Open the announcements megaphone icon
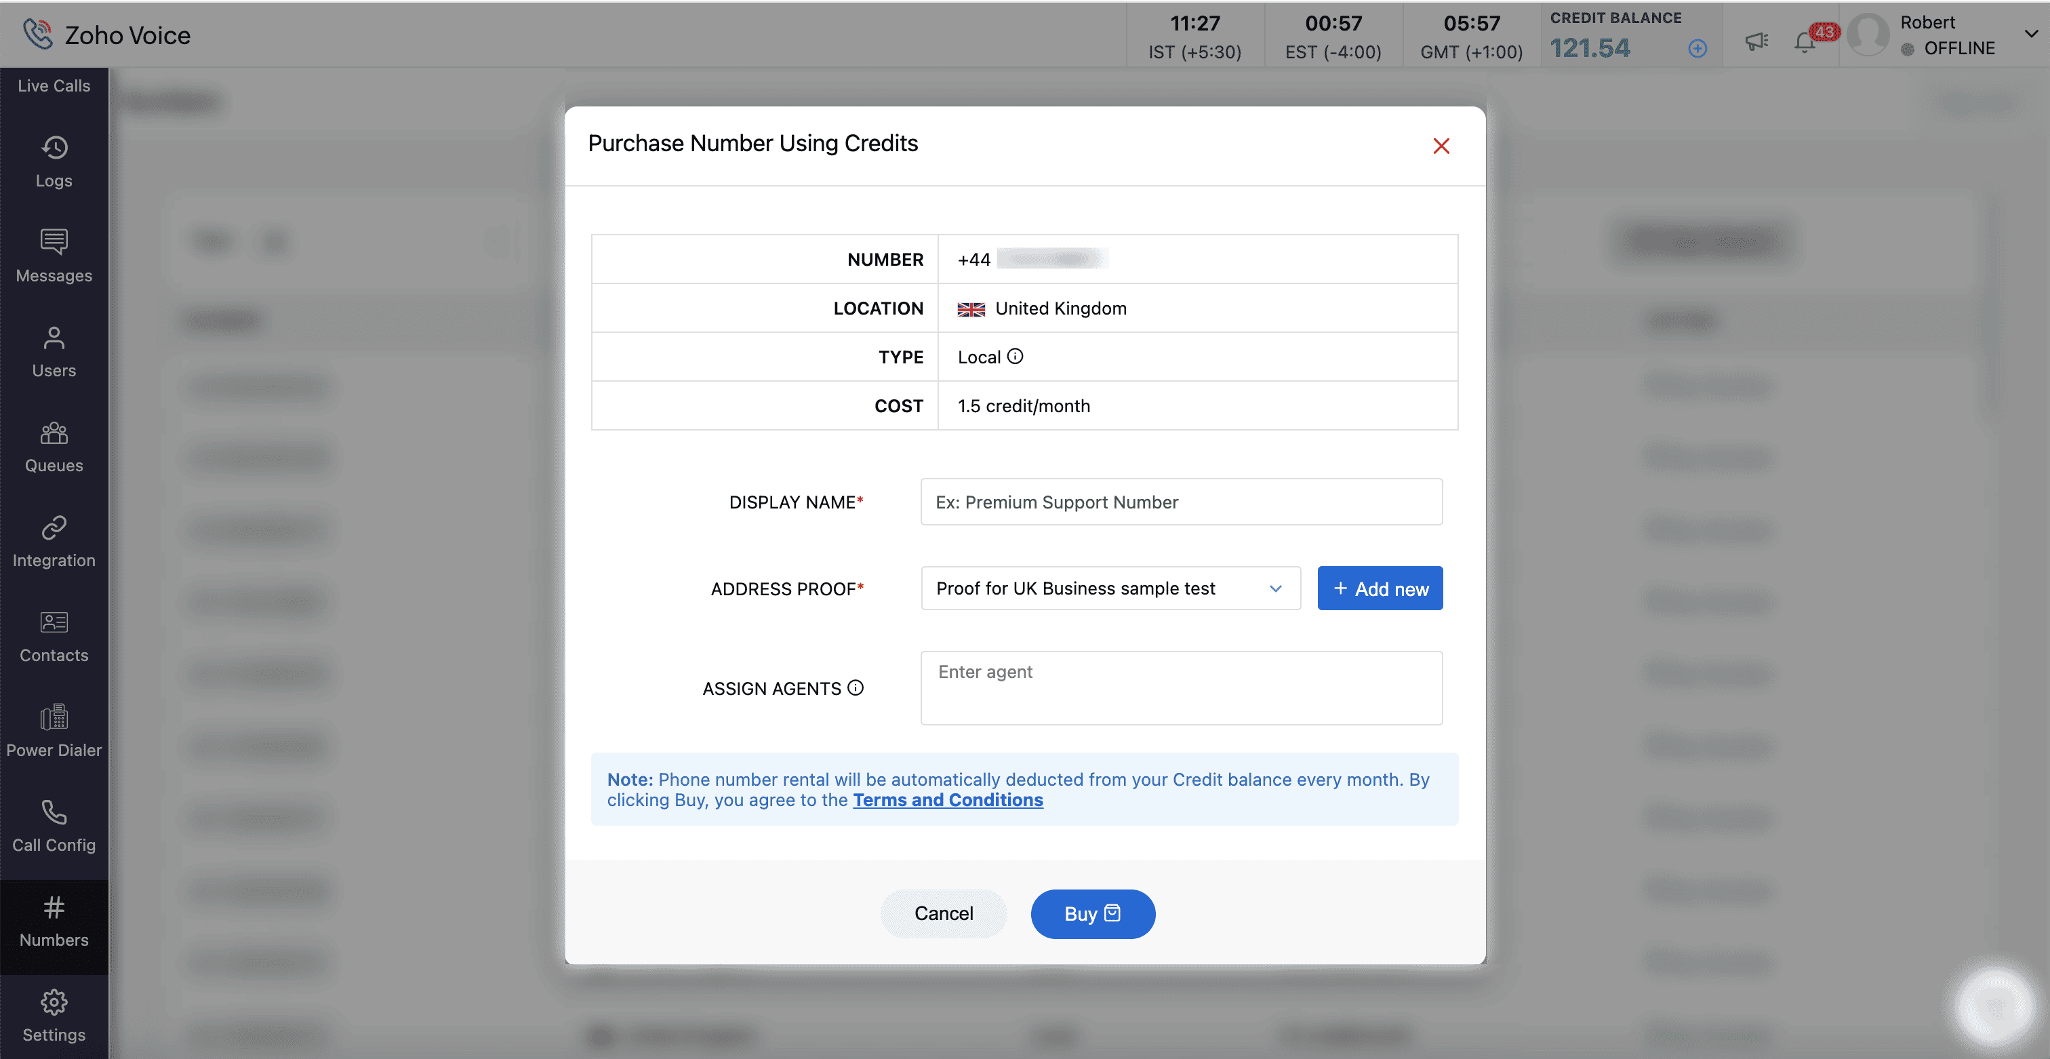Image resolution: width=2050 pixels, height=1059 pixels. pos(1756,41)
